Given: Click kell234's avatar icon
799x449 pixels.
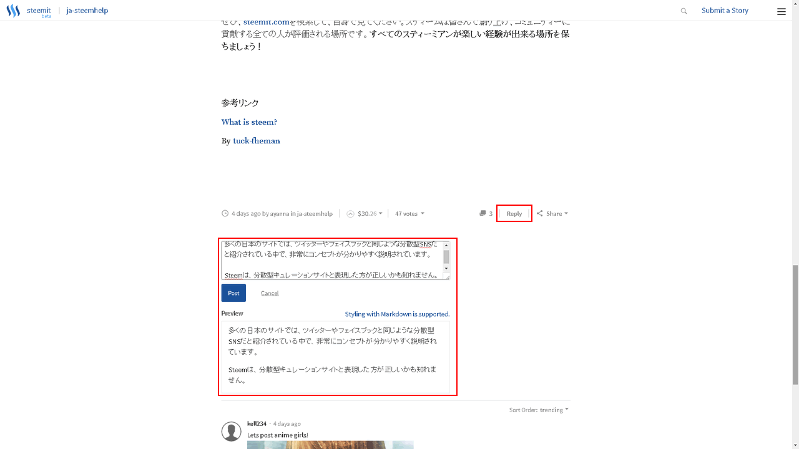Looking at the screenshot, I should [232, 432].
